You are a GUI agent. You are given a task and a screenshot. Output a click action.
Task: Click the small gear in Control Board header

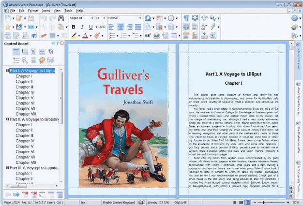(53, 43)
